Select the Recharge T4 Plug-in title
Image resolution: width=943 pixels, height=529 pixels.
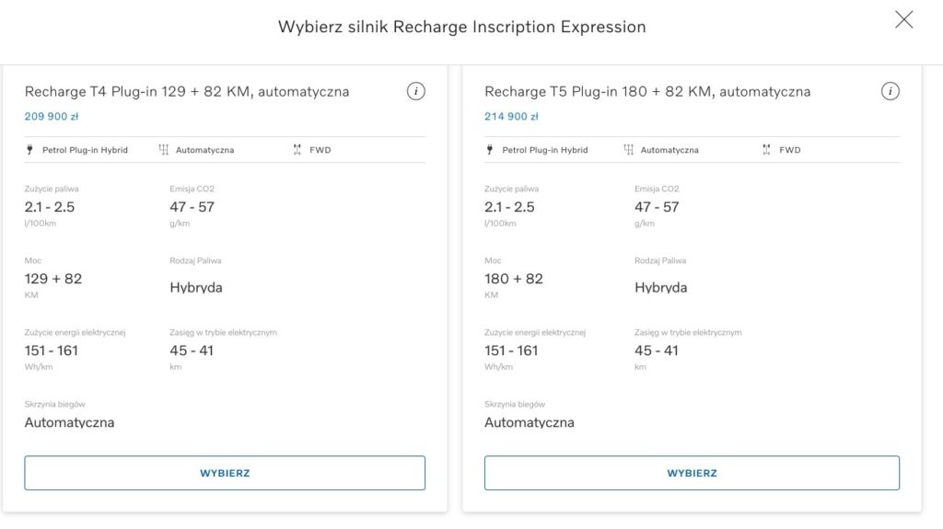pos(187,91)
